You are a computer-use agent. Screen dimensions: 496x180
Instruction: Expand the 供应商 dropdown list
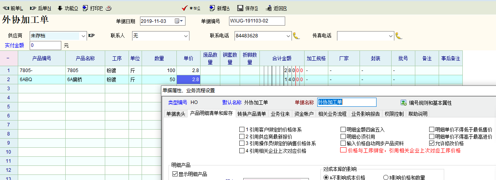click(x=83, y=36)
